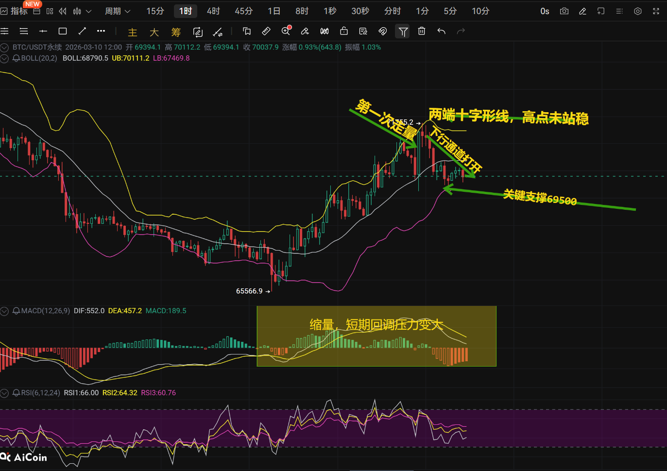Select the ruler measurement tool
Image resolution: width=667 pixels, height=471 pixels.
[266, 32]
